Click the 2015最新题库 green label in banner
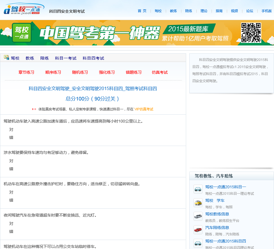This screenshot has height=249, width=274. 188,29
